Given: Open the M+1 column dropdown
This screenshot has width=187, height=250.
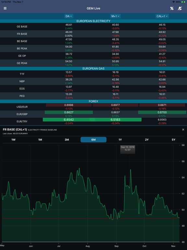Looking at the screenshot, I should tap(116, 16).
